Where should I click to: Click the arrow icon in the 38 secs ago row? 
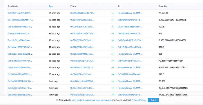pyautogui.click(x=113, y=40)
